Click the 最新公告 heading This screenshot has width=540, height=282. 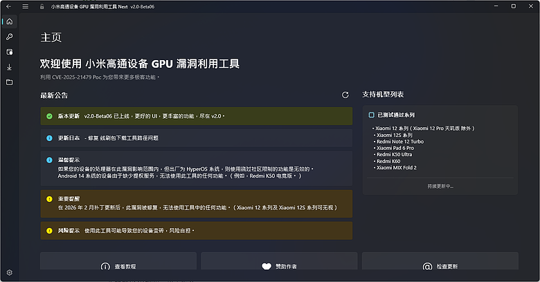(x=54, y=95)
